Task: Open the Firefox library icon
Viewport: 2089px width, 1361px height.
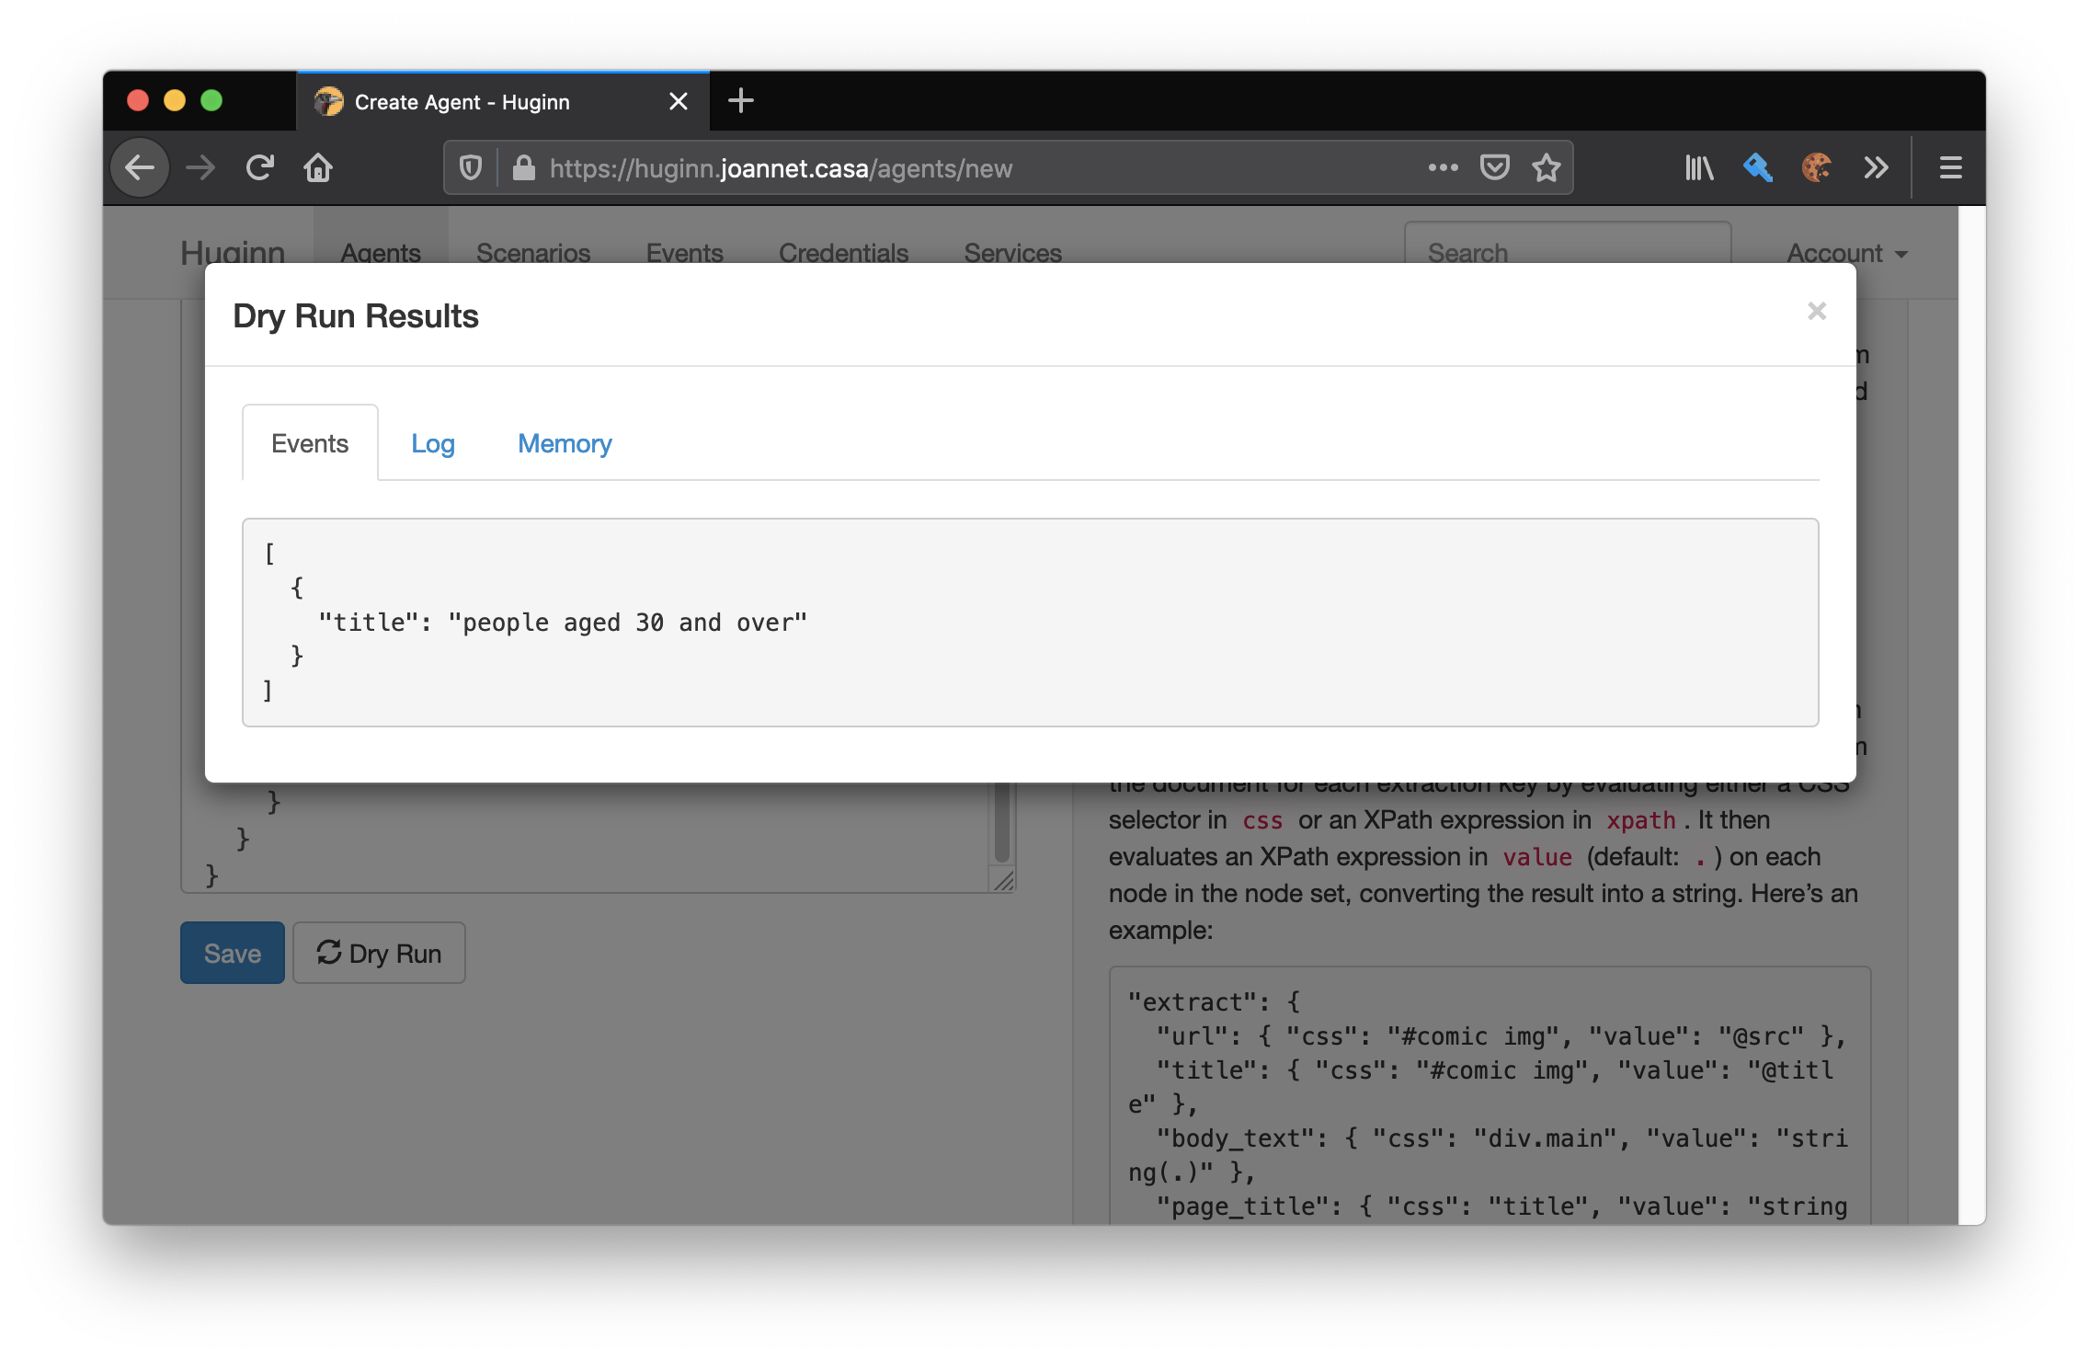Action: 1699,168
